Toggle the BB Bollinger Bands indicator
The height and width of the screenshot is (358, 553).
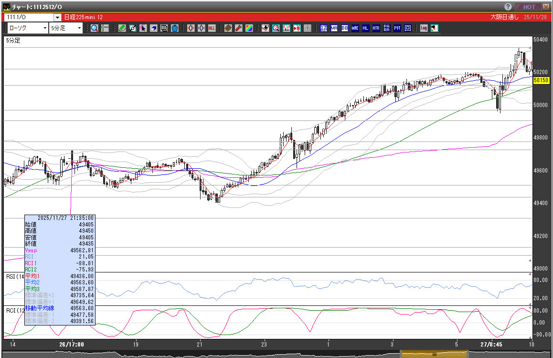pyautogui.click(x=344, y=28)
